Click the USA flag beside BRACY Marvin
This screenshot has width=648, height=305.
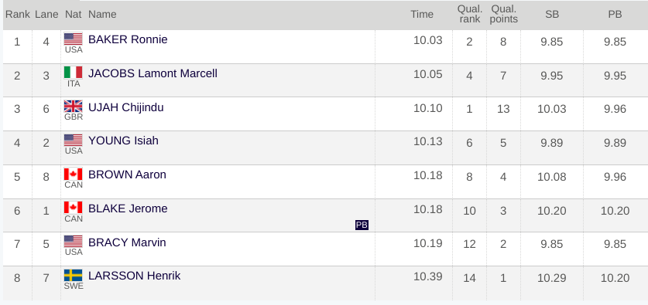coord(73,241)
